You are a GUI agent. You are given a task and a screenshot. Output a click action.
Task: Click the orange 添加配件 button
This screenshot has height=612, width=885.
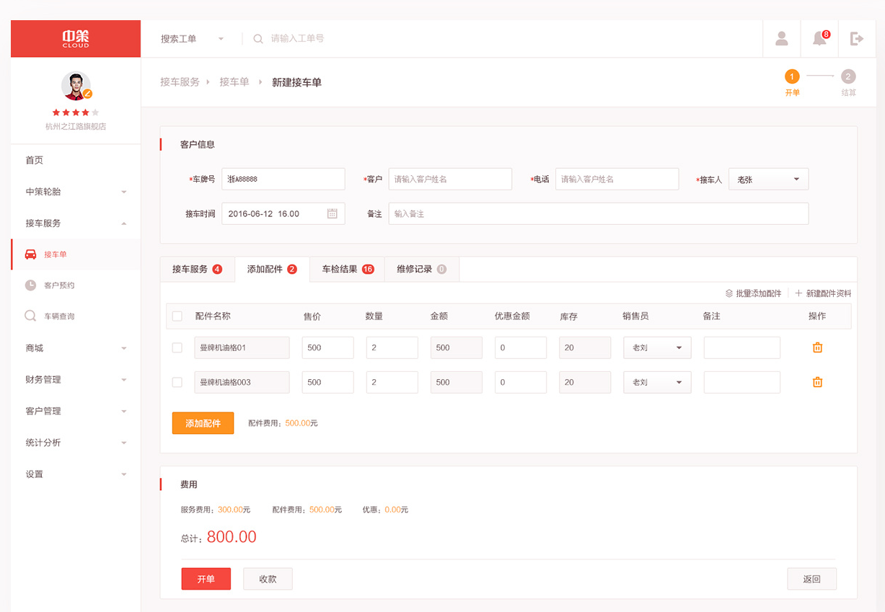click(x=203, y=423)
